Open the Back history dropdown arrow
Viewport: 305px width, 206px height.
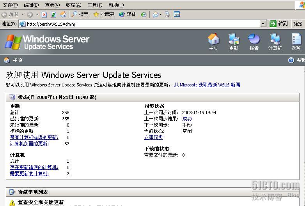tap(23, 14)
